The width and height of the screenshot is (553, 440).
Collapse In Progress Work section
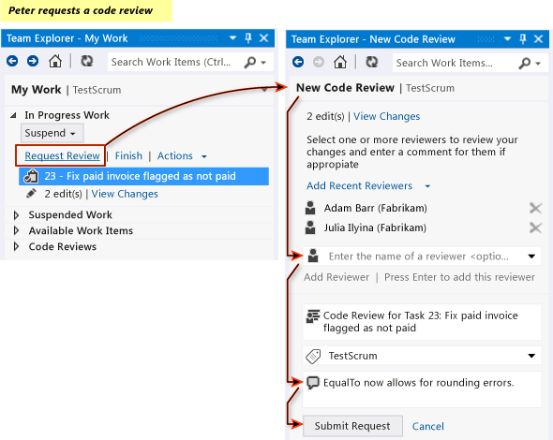pos(13,115)
